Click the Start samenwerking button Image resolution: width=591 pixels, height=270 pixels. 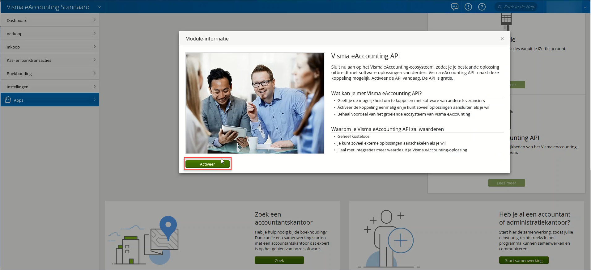pos(524,260)
